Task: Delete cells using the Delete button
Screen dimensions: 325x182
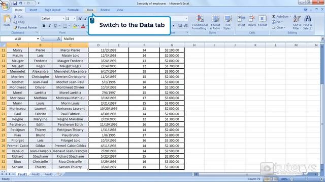Action: click(252, 22)
